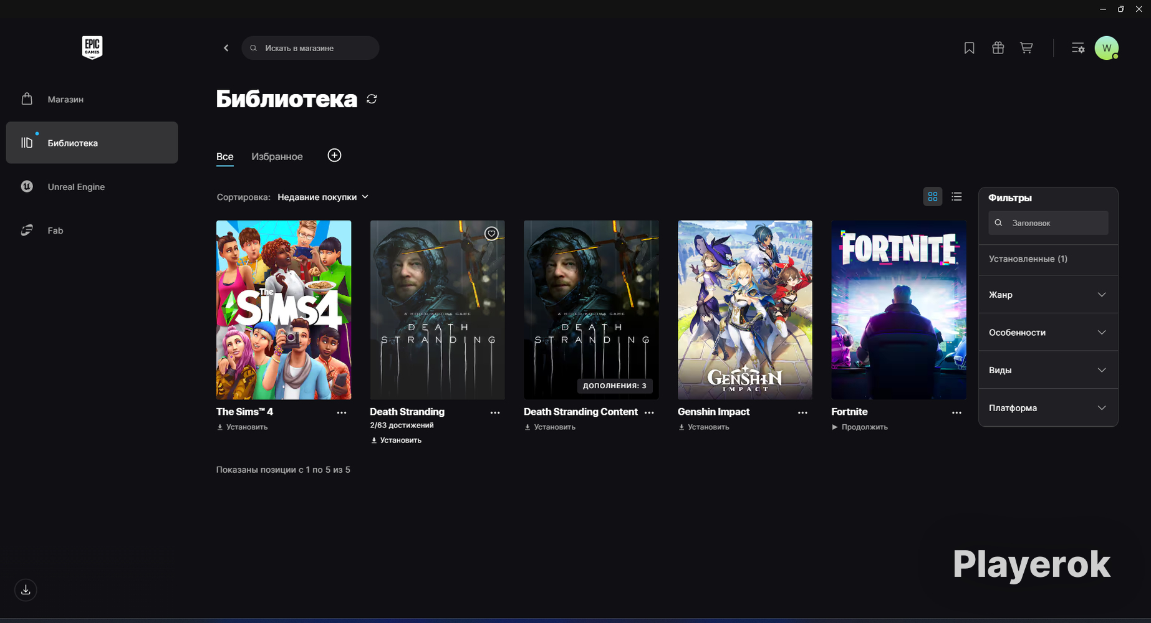
Task: Expand the Особенности filter
Action: coord(1048,333)
